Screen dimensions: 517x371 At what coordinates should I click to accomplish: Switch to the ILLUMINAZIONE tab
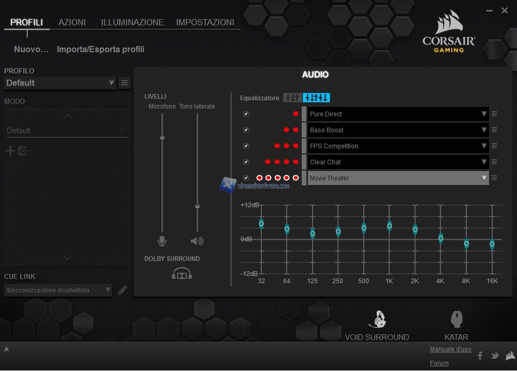click(132, 22)
